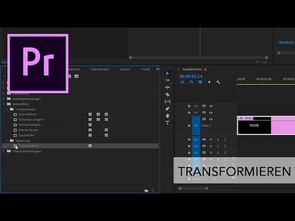295x221 pixels.
Task: Select the Razor tool
Action: 167,95
